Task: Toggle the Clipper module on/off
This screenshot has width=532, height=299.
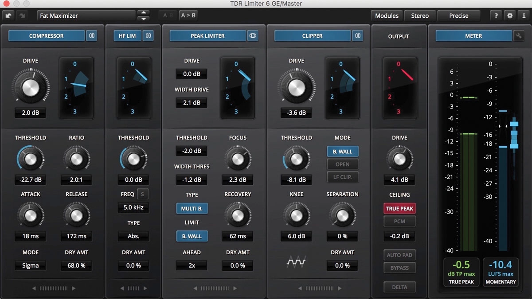Action: click(x=313, y=36)
